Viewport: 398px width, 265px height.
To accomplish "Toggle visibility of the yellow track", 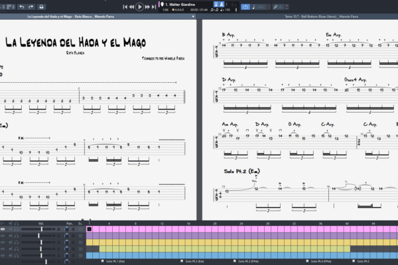I will click(3, 242).
